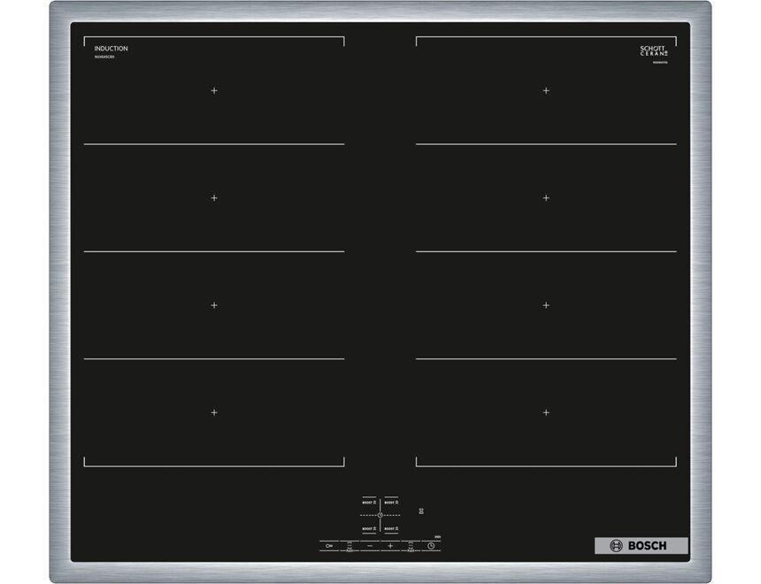Image resolution: width=761 pixels, height=584 pixels.
Task: Tap the right FLEX zone key
Action: 411,545
